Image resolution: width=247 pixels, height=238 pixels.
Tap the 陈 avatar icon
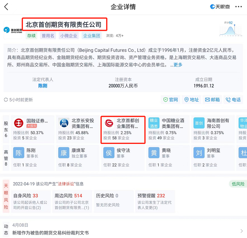click(x=19, y=153)
